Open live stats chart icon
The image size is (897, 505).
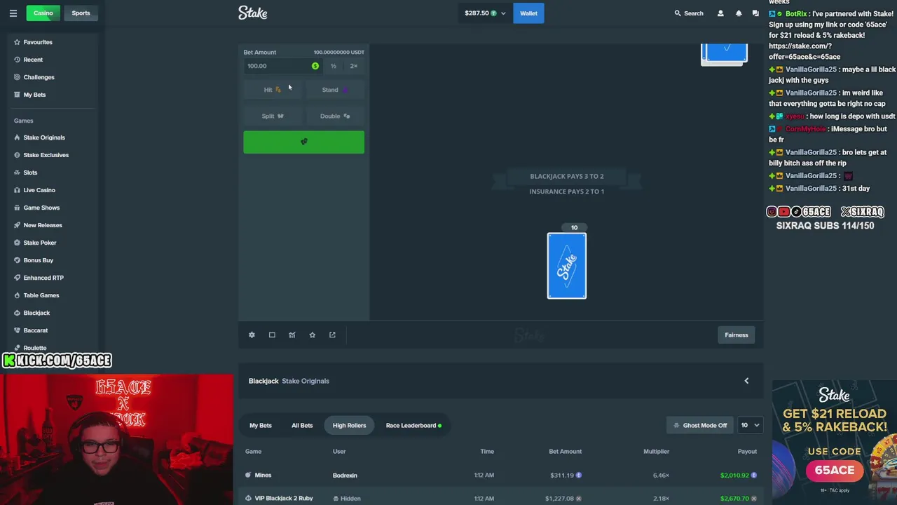292,335
